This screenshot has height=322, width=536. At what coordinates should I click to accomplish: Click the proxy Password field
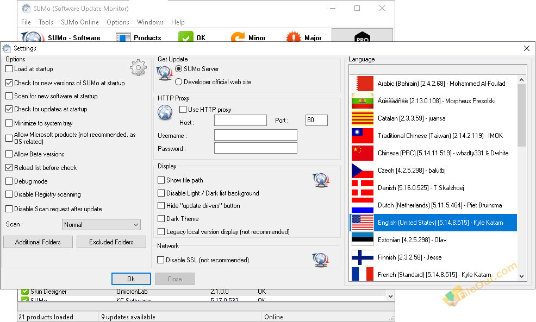[255, 148]
